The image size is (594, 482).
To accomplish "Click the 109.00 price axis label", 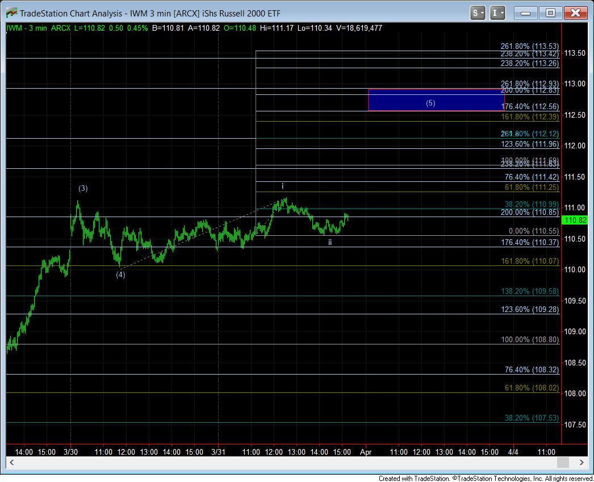I will [575, 331].
